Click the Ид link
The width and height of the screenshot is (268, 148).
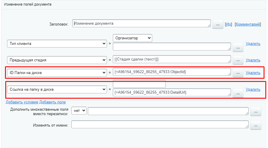[228, 24]
